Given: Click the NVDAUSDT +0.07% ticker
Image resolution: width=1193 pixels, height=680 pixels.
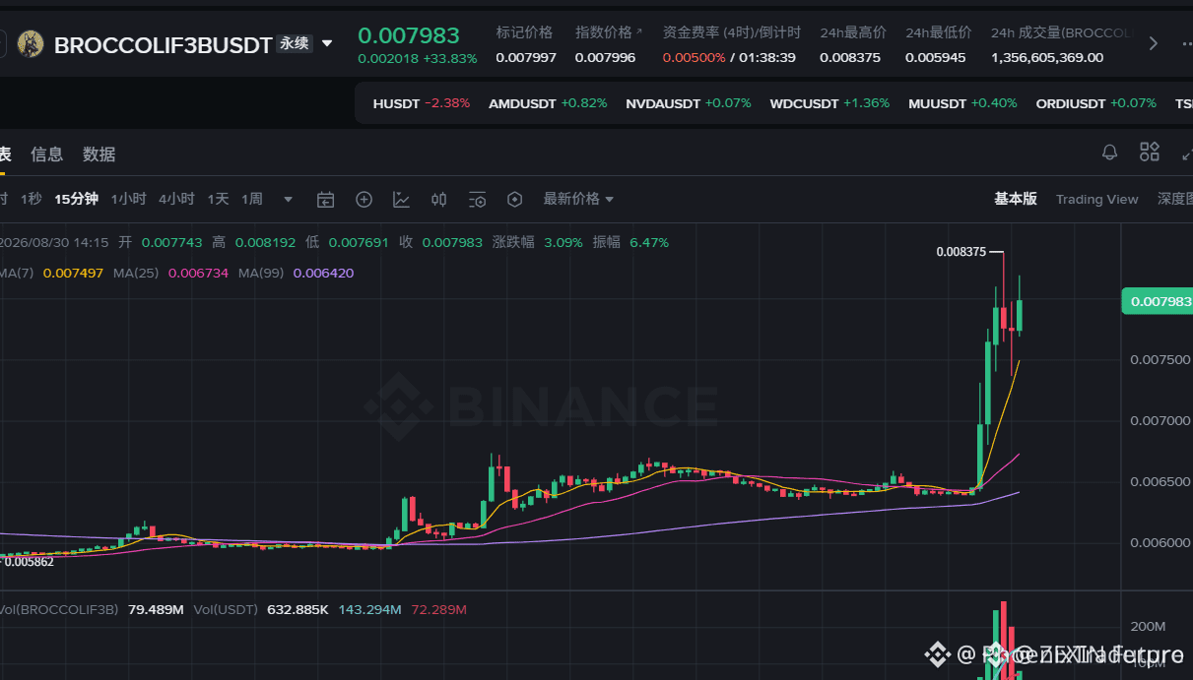Looking at the screenshot, I should (x=689, y=103).
